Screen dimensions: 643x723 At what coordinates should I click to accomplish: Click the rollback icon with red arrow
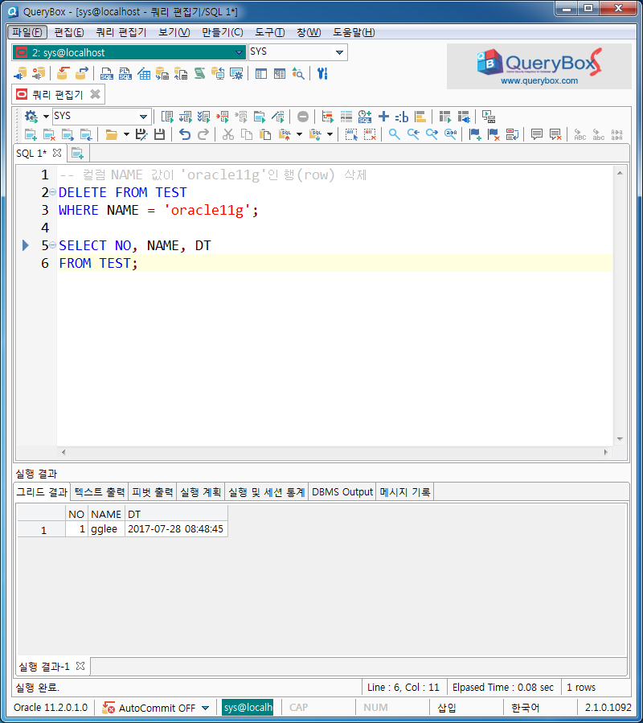click(x=63, y=74)
